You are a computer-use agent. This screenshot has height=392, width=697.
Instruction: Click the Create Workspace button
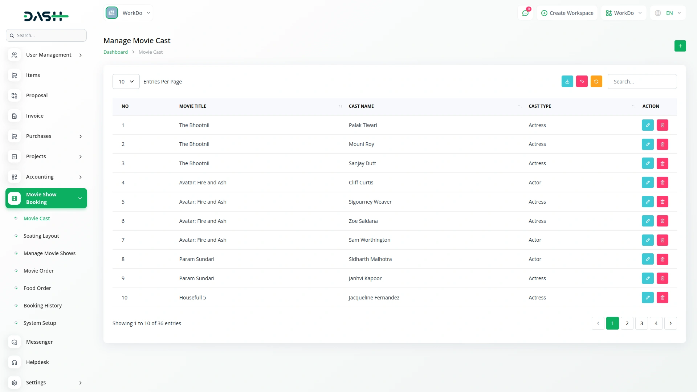[567, 13]
